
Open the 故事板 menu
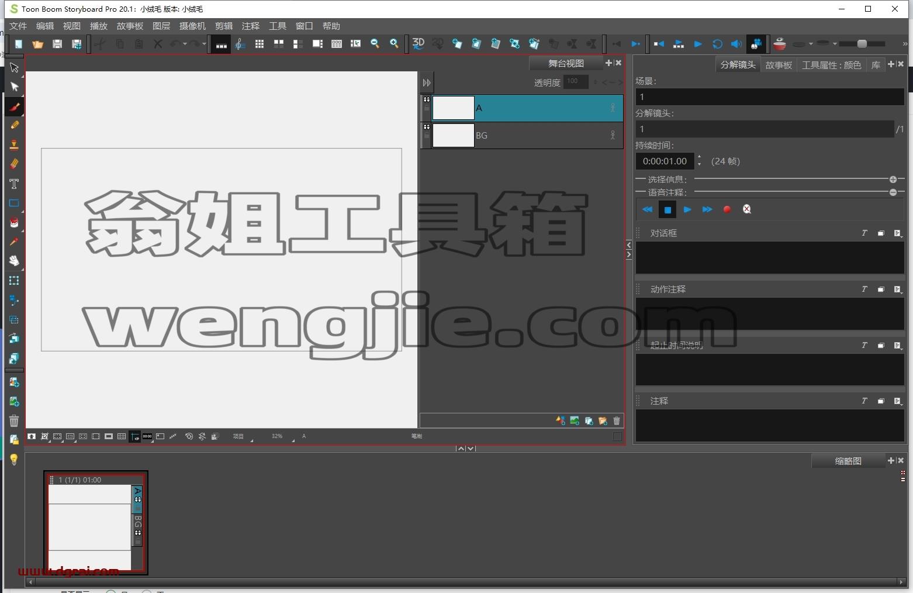click(130, 26)
